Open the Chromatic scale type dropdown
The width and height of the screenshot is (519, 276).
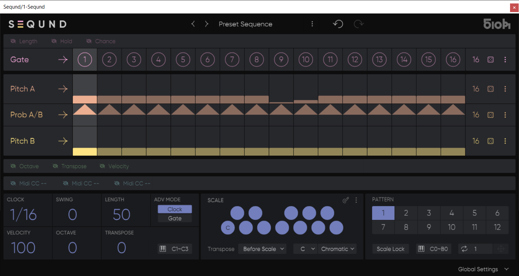coord(337,249)
